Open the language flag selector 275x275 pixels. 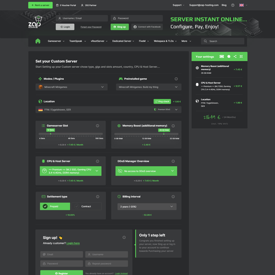pyautogui.click(x=243, y=5)
